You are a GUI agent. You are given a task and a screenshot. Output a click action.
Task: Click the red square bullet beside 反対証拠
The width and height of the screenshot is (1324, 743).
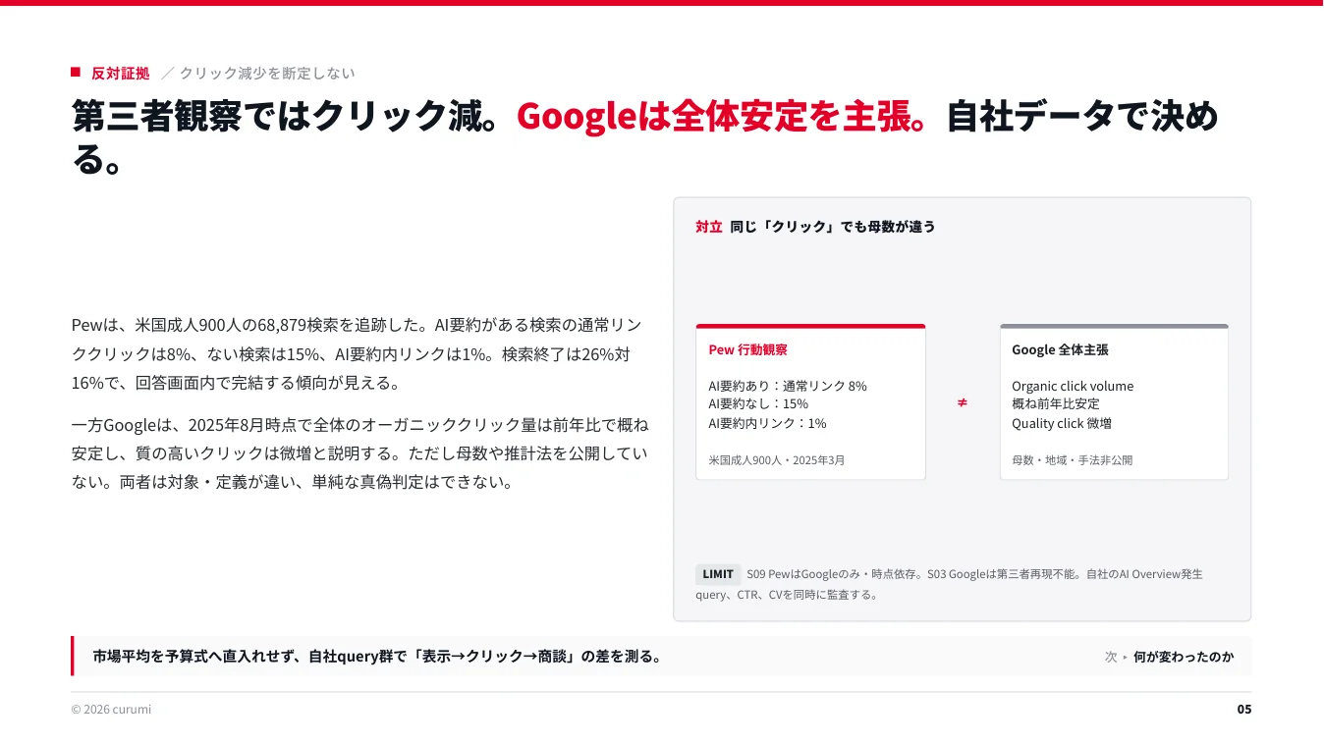pos(76,73)
